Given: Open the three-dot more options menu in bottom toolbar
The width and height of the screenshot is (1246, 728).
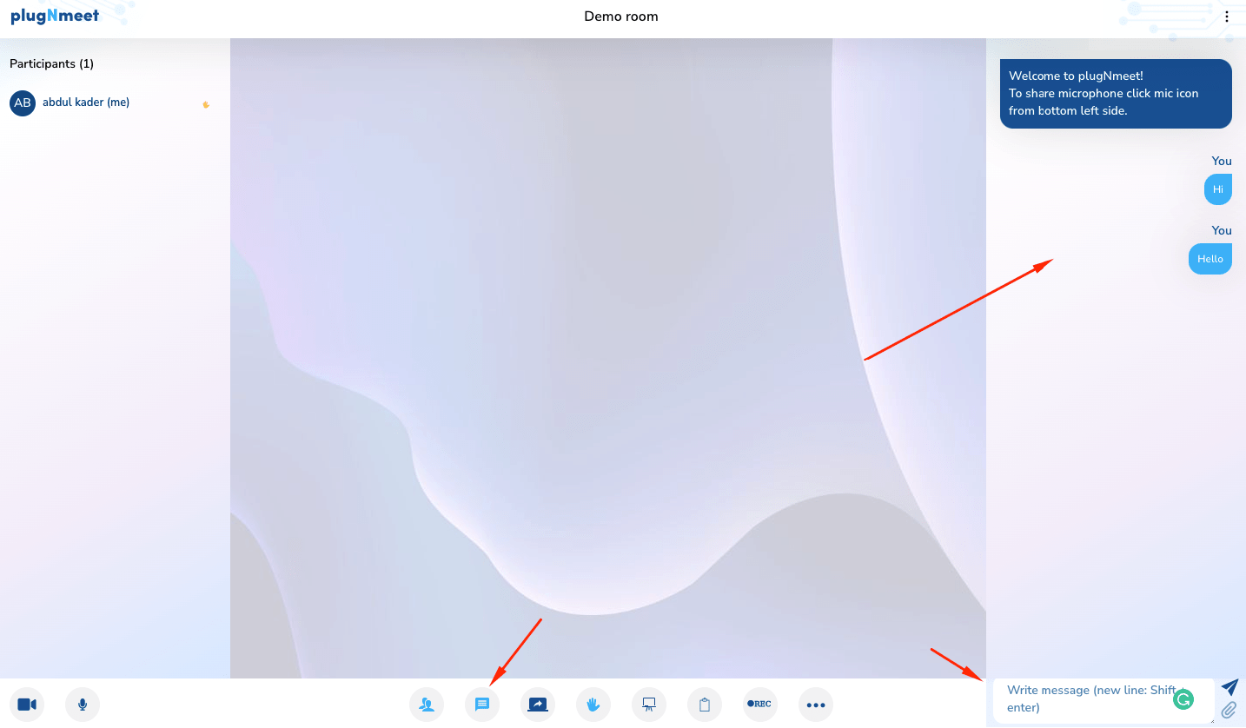Looking at the screenshot, I should coord(816,705).
